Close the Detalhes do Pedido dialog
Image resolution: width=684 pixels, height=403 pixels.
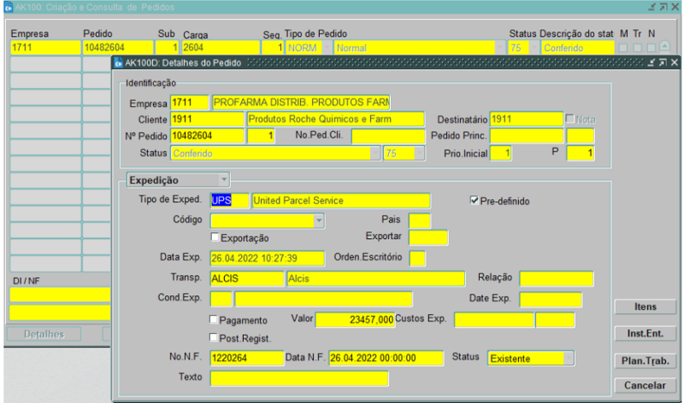[x=674, y=64]
